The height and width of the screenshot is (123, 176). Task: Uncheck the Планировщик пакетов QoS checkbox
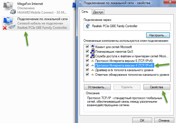(87, 51)
